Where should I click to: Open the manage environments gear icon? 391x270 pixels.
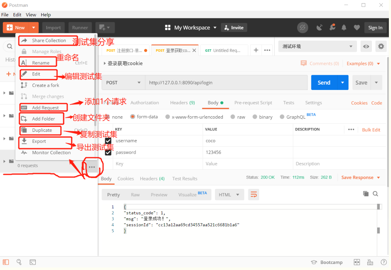coord(381,46)
